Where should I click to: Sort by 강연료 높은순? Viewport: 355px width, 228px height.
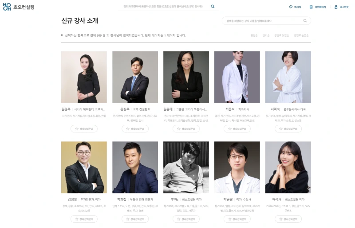point(301,35)
